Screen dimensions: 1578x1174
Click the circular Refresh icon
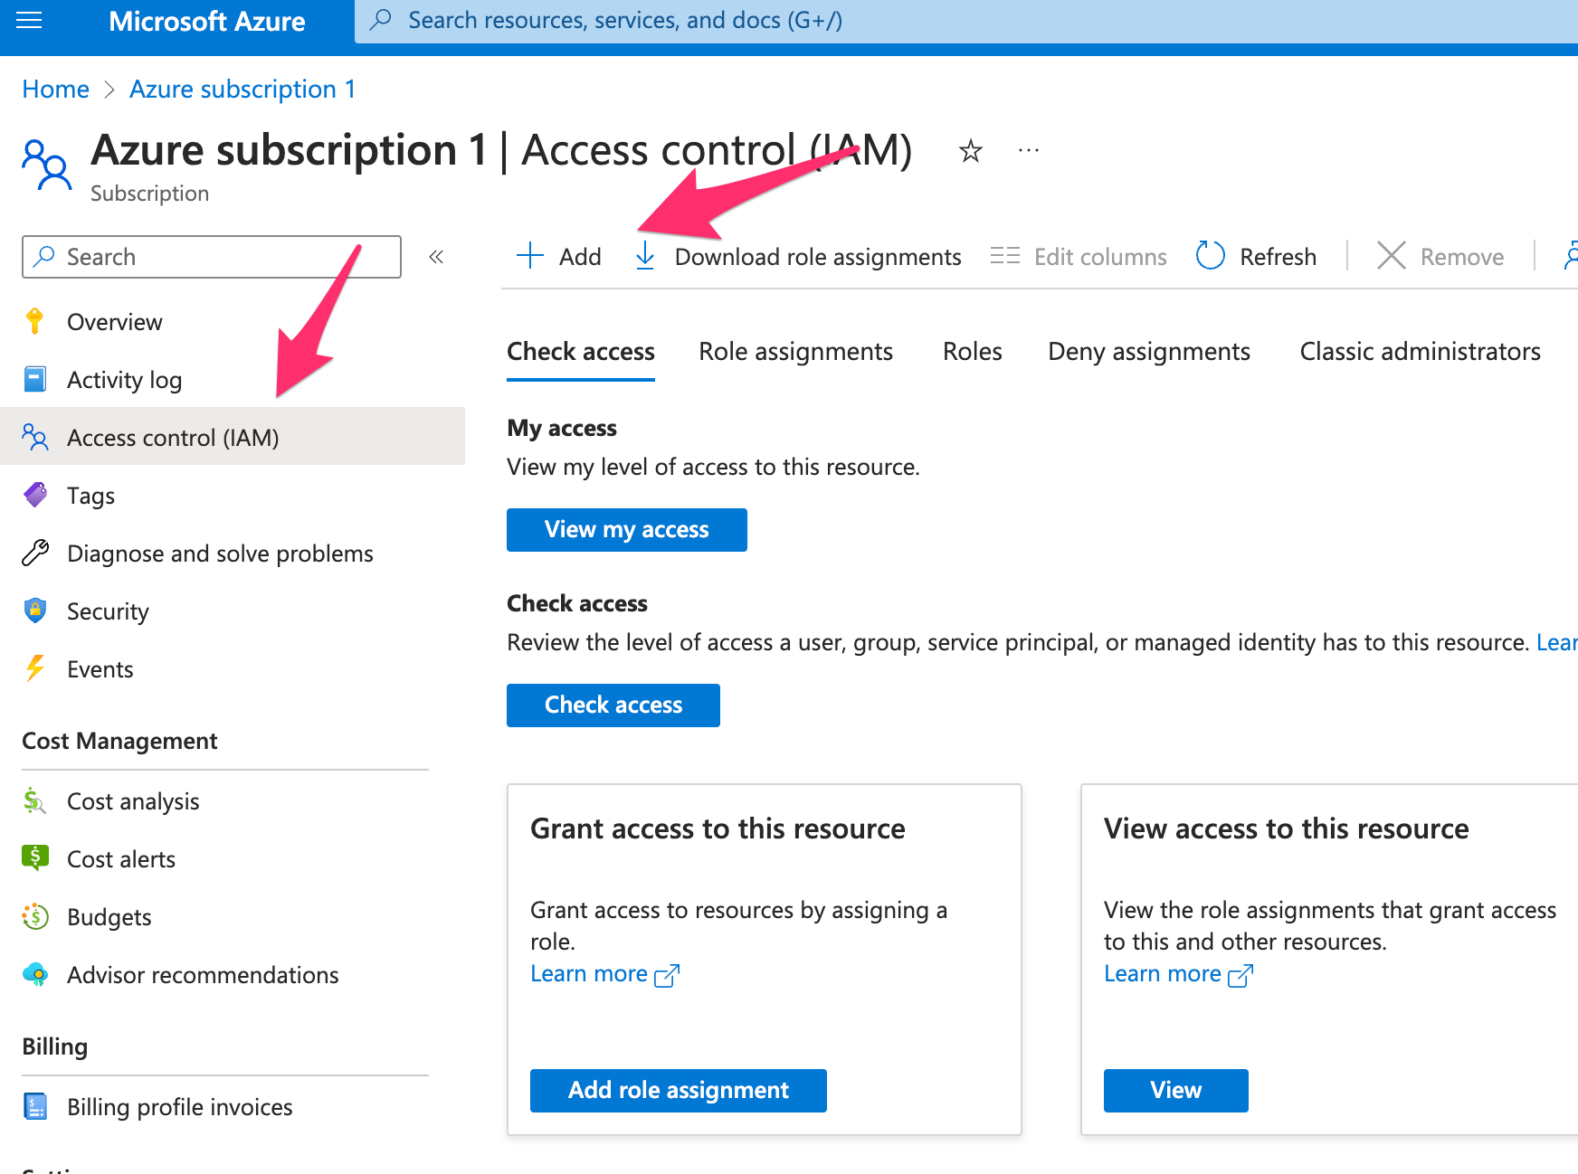pyautogui.click(x=1211, y=256)
